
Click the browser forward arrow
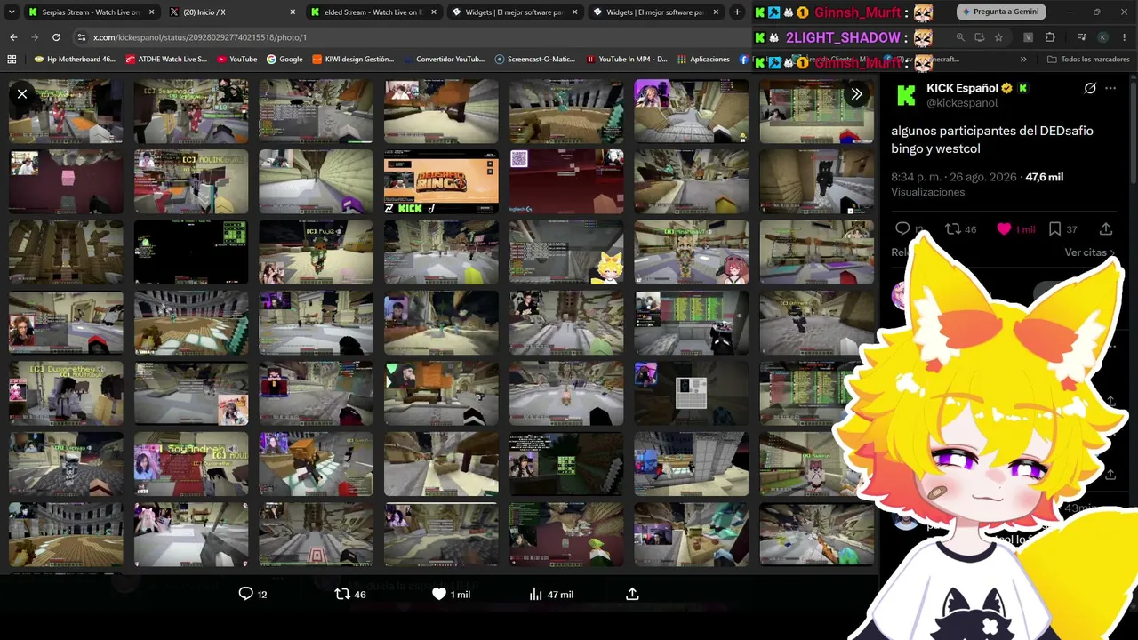point(35,37)
